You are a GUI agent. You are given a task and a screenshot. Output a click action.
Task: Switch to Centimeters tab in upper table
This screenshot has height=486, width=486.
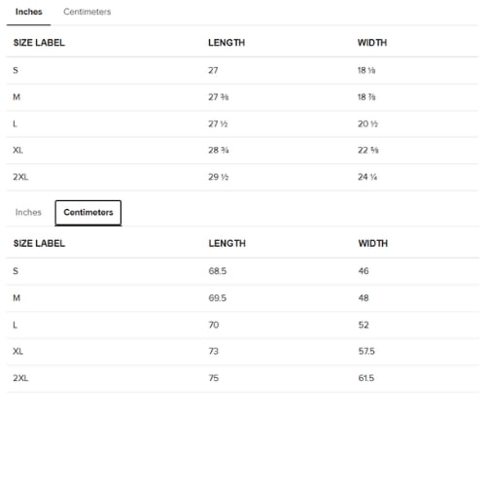point(87,12)
